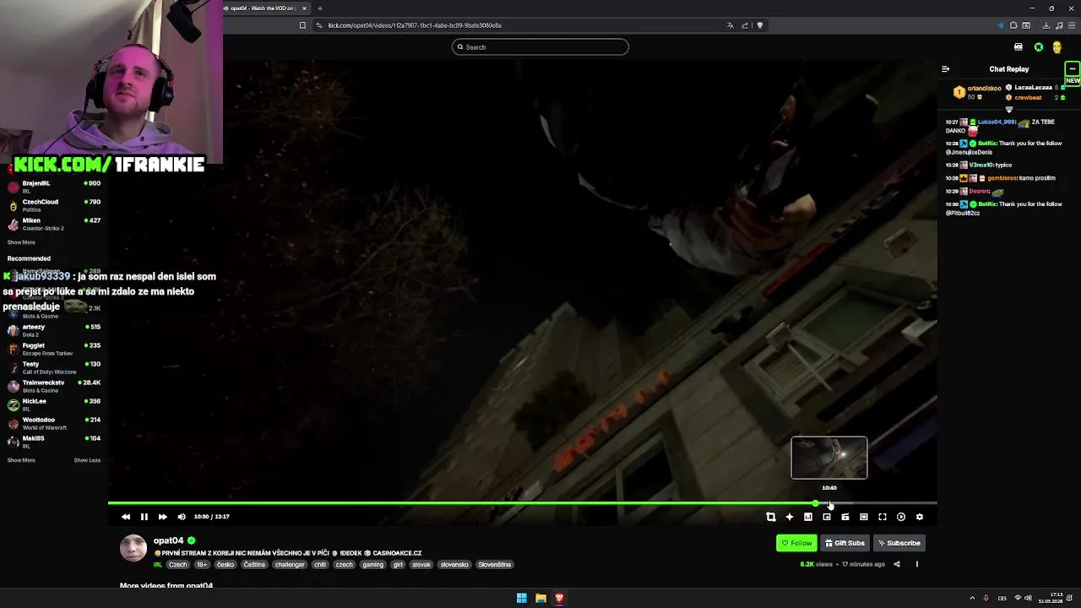Open the user profile avatar menu
Image resolution: width=1081 pixels, height=608 pixels.
[1057, 47]
